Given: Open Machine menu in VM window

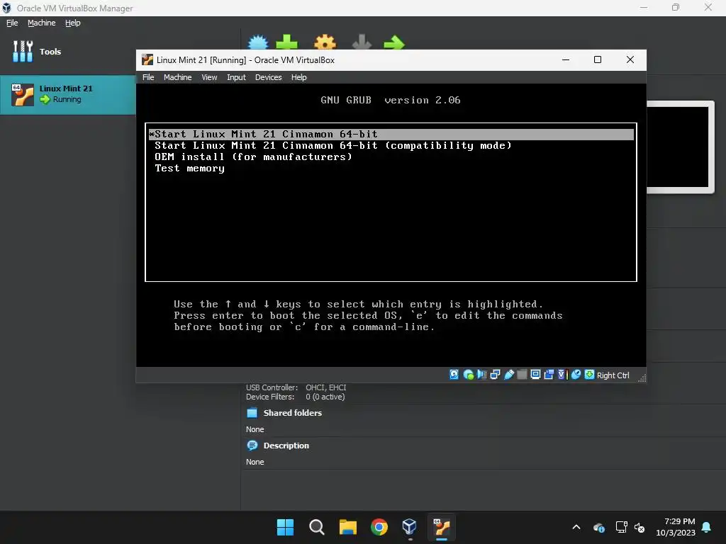Looking at the screenshot, I should pos(177,77).
